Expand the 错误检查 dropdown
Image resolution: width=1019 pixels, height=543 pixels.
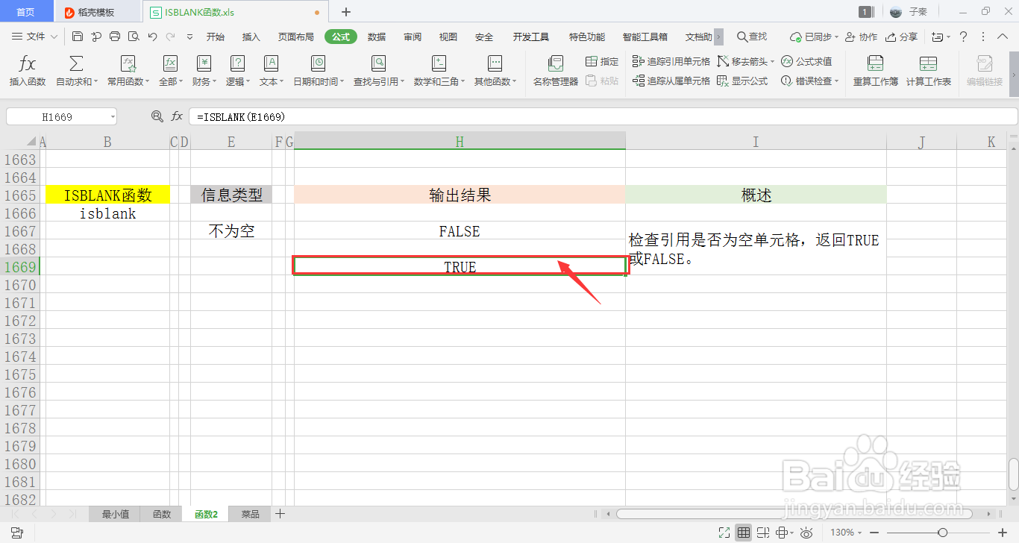(837, 82)
